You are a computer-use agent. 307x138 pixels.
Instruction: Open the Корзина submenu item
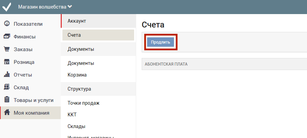click(x=77, y=74)
